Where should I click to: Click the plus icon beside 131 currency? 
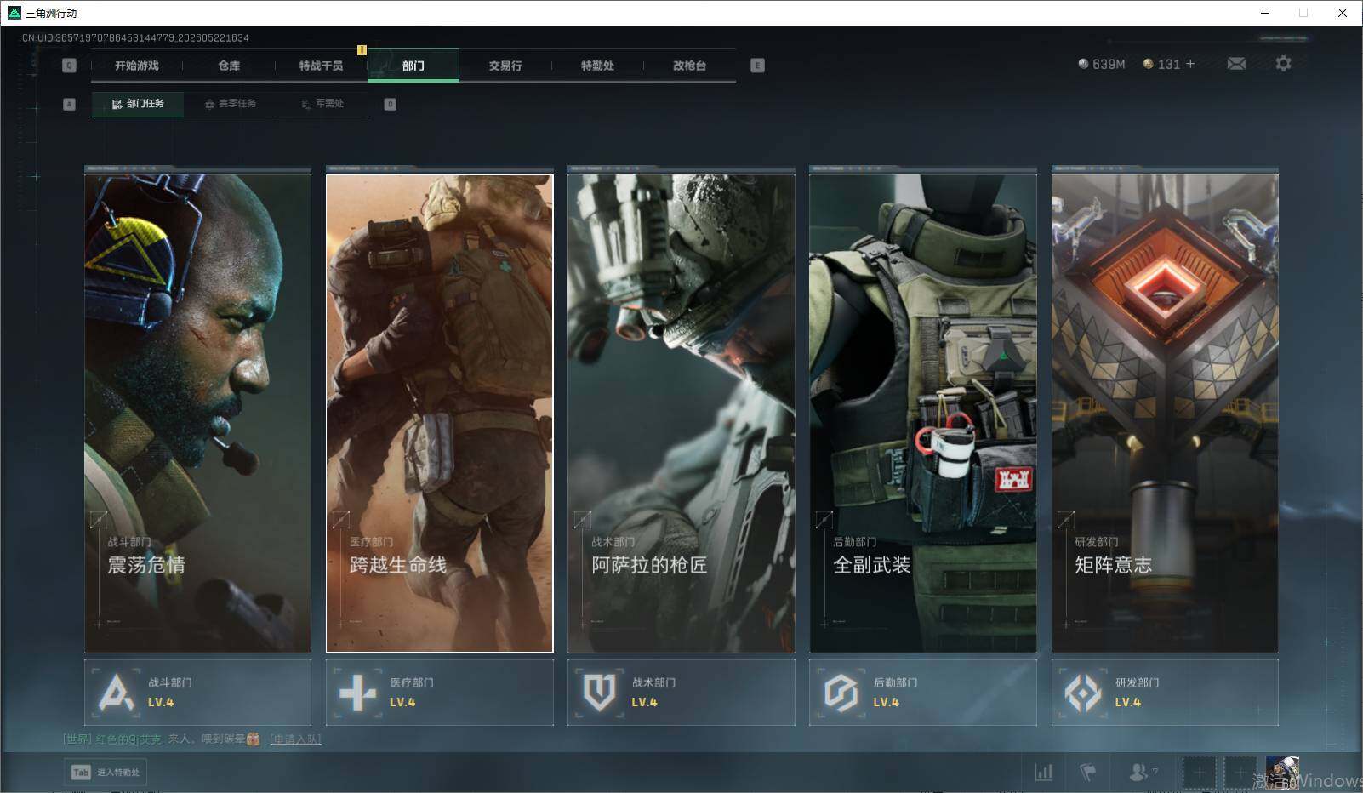coord(1190,64)
